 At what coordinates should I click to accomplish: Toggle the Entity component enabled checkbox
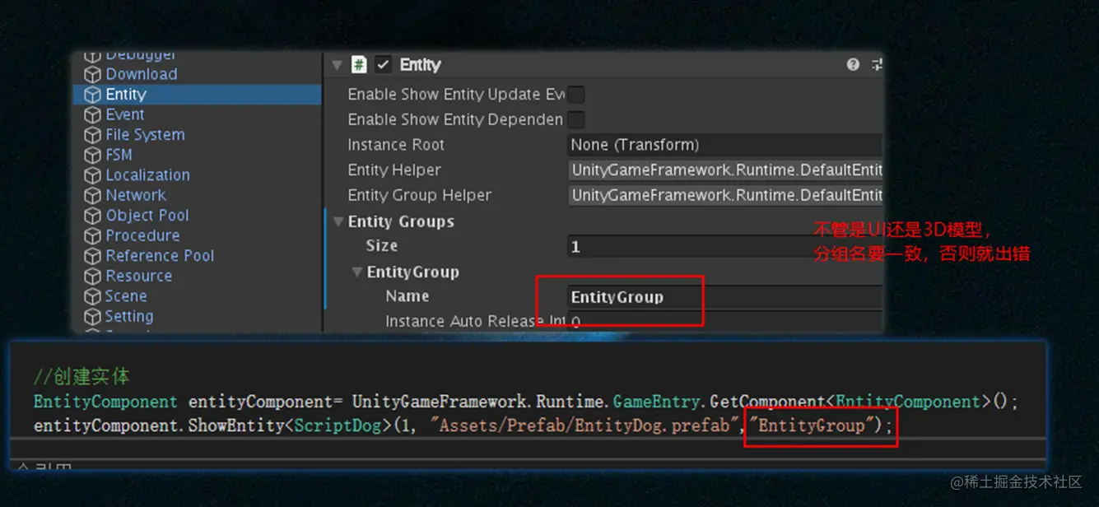[x=383, y=64]
